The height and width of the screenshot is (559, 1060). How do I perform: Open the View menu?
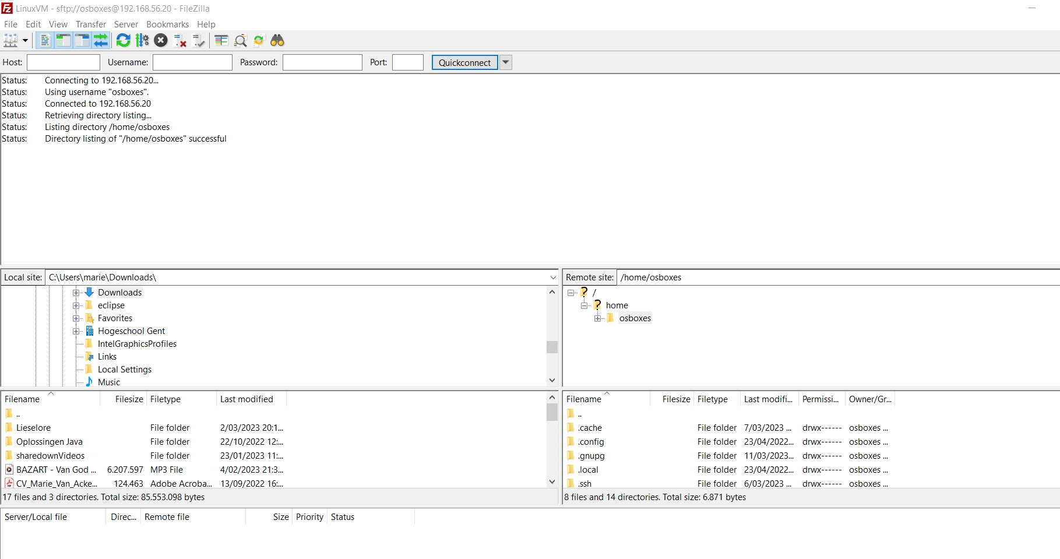coord(58,24)
